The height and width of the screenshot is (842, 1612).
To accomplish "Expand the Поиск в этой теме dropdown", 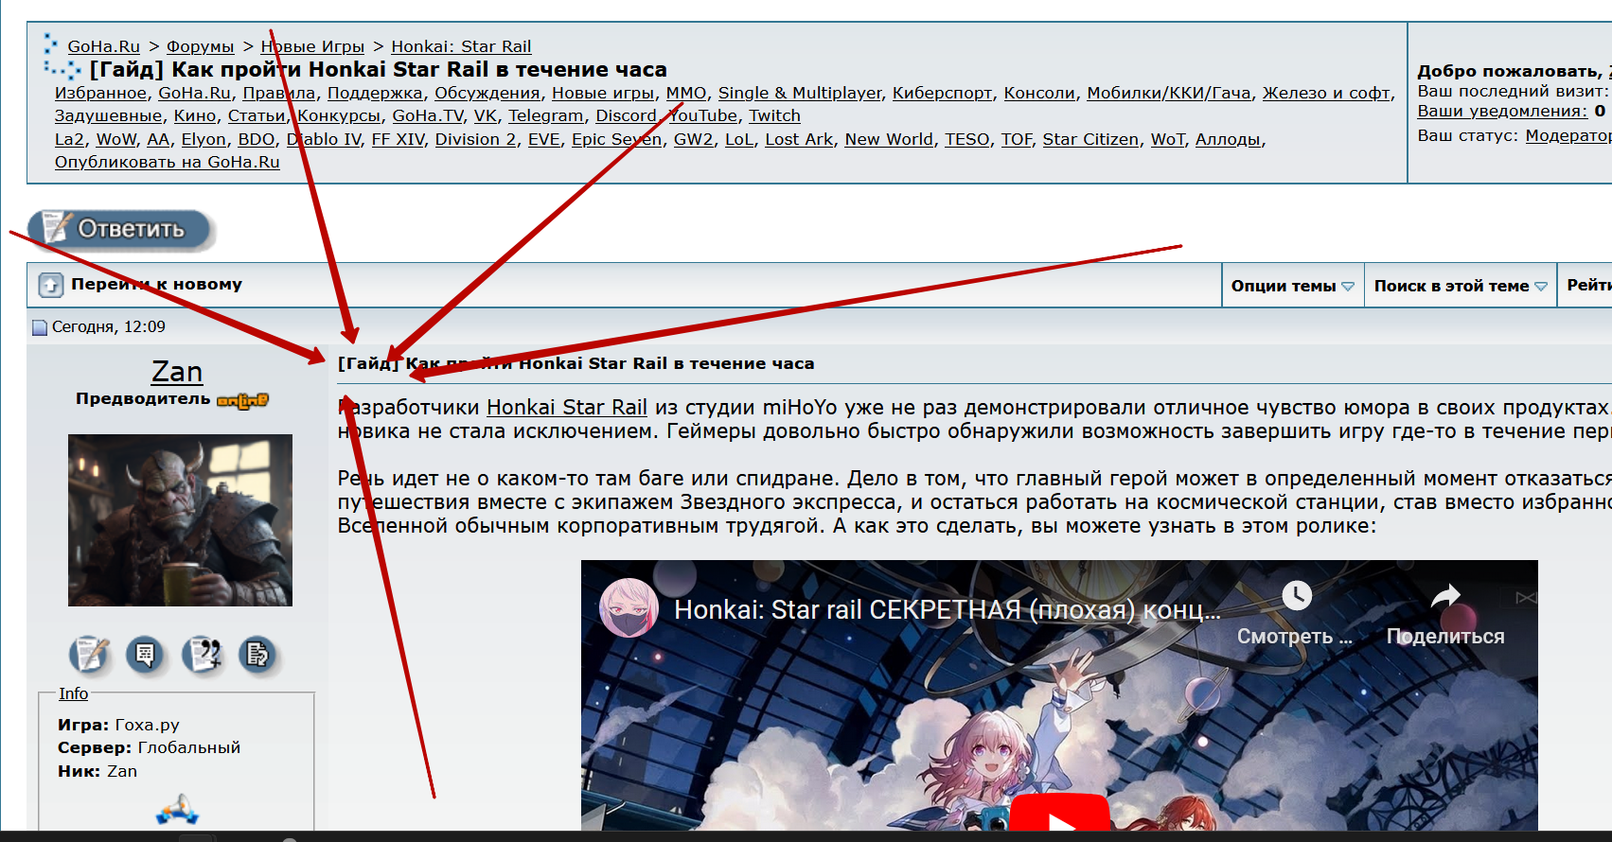I will pyautogui.click(x=1461, y=286).
